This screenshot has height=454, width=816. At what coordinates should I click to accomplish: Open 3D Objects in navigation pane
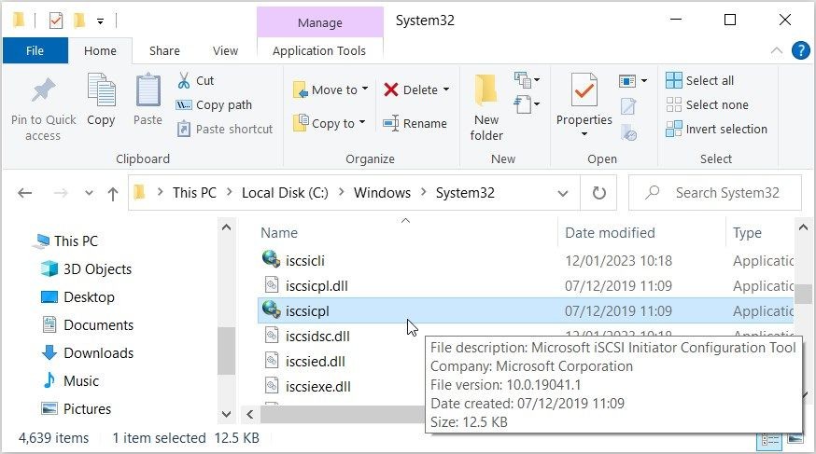(x=87, y=269)
